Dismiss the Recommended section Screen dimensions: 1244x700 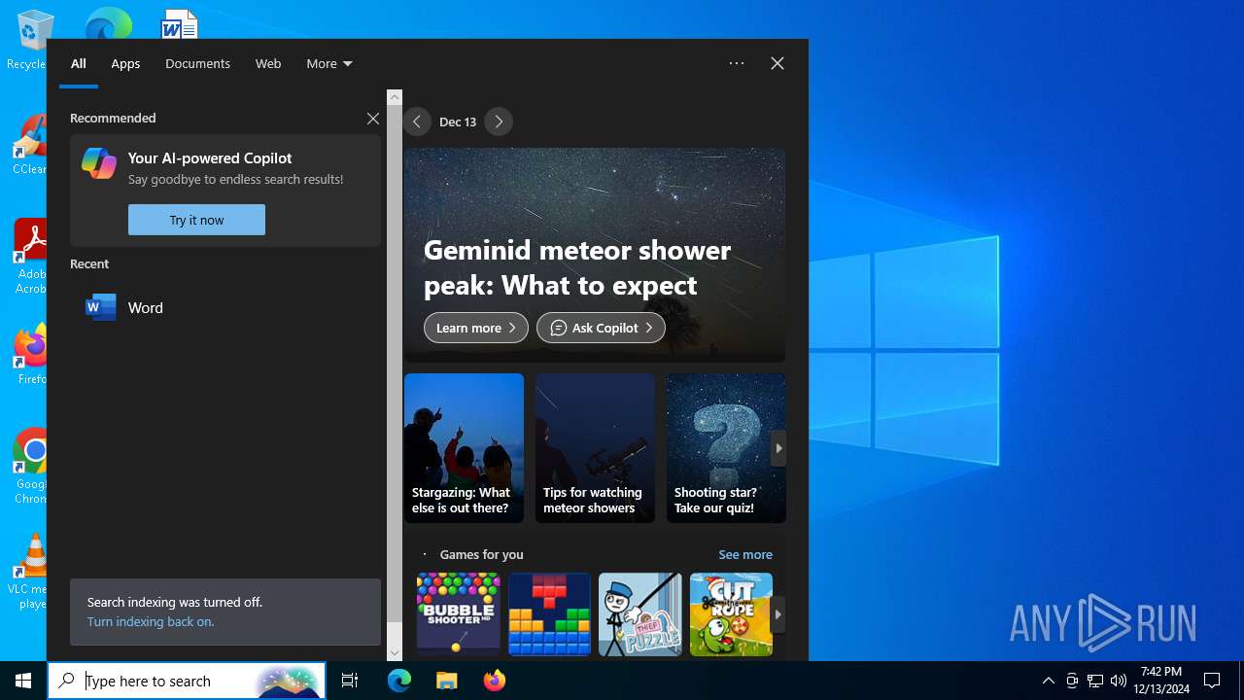(373, 119)
